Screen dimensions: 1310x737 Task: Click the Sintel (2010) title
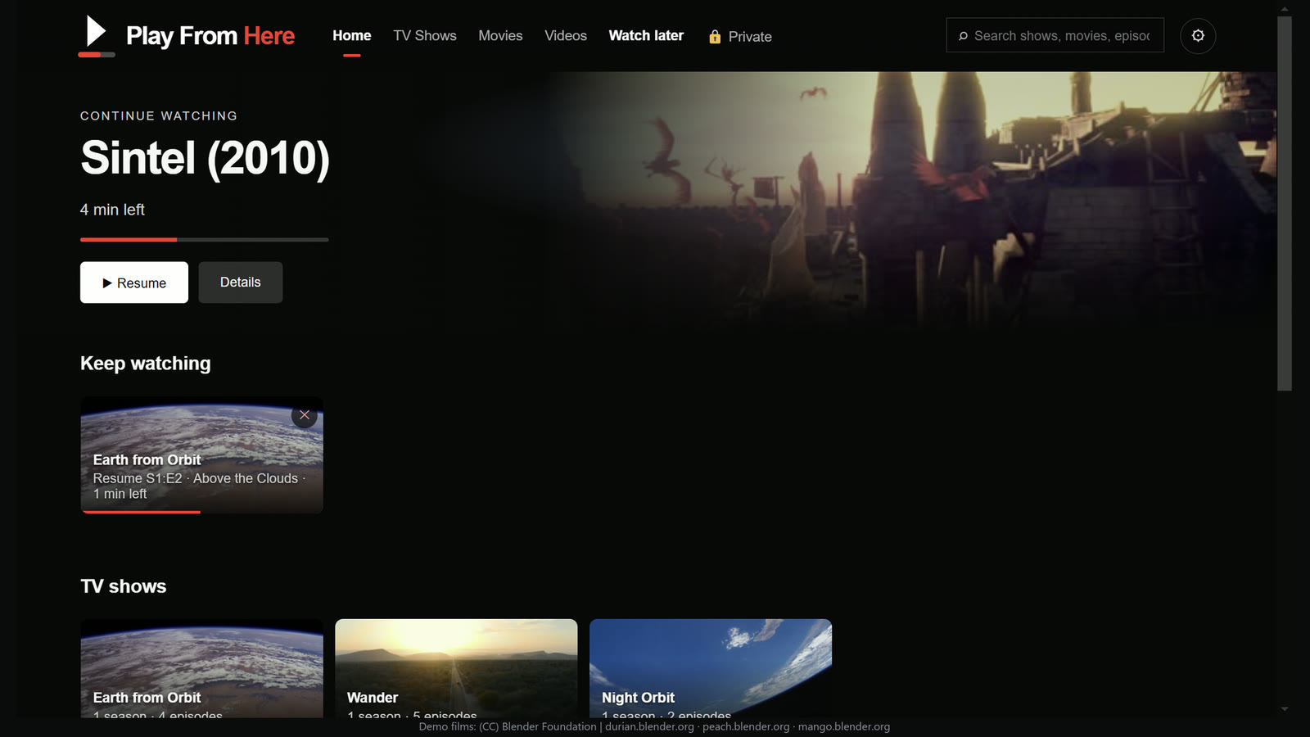point(205,158)
